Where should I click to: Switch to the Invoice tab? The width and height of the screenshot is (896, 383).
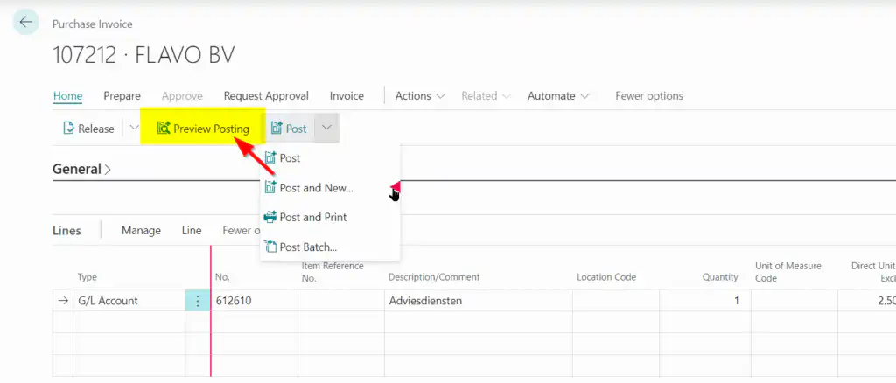click(346, 96)
